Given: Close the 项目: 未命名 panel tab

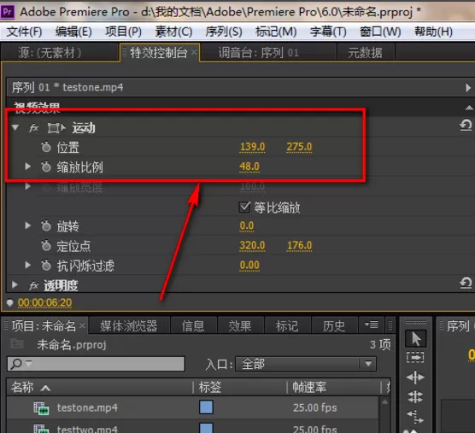Looking at the screenshot, I should (x=82, y=325).
